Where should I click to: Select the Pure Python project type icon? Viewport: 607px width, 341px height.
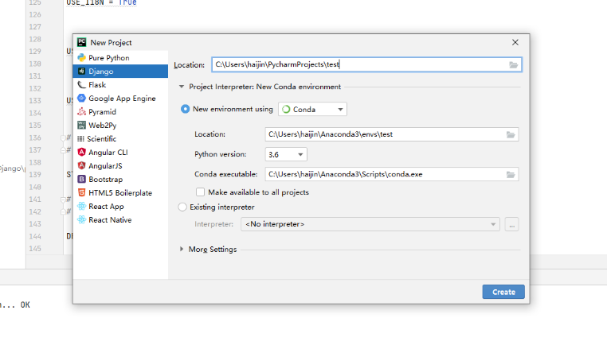coord(81,58)
